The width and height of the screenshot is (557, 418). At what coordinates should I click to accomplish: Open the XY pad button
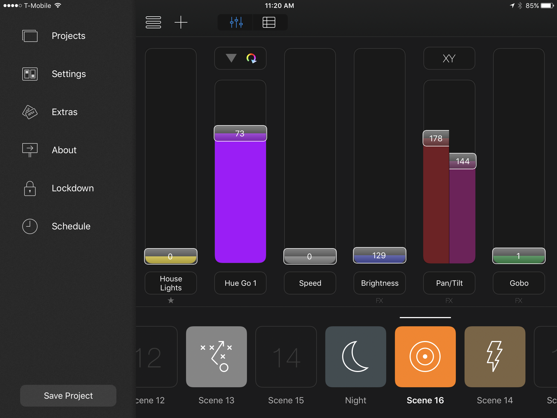click(449, 58)
